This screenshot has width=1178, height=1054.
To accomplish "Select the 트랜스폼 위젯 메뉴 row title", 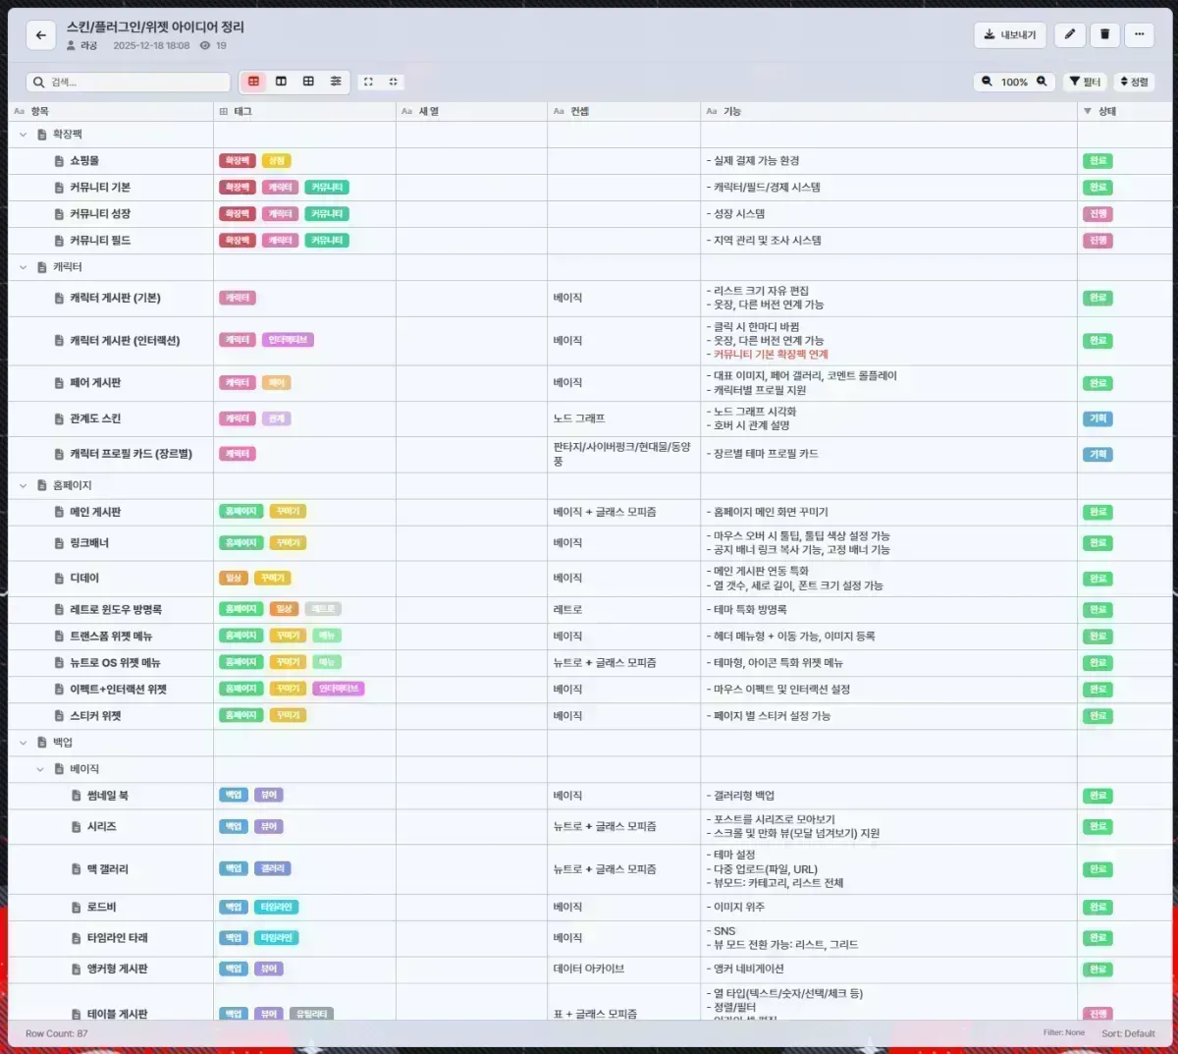I will click(x=111, y=637).
